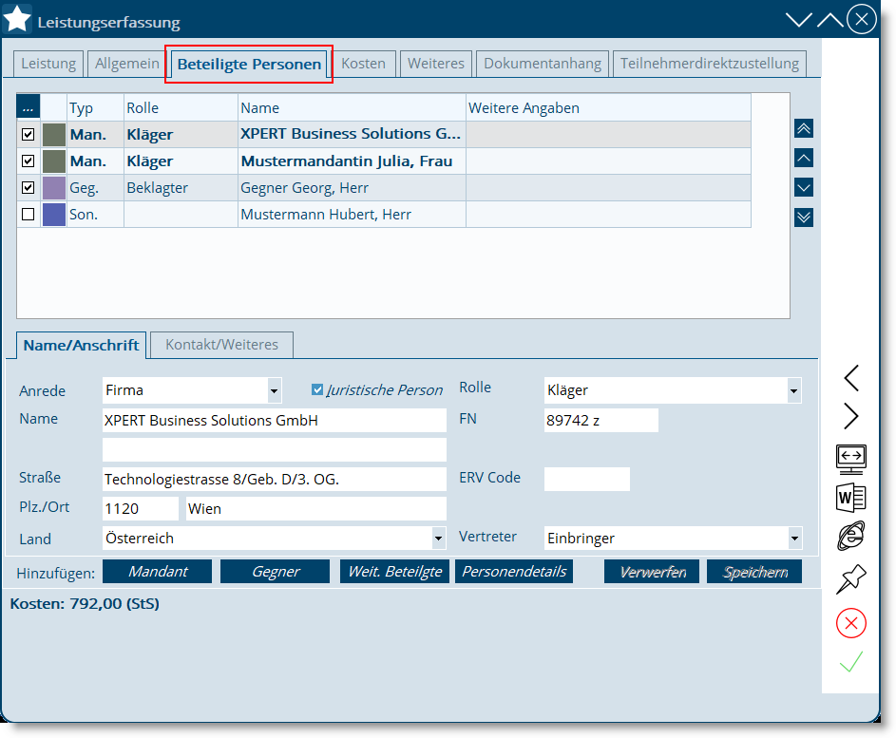Click purple color swatch of Gegner Georg row
This screenshot has height=738, width=896.
click(x=54, y=187)
